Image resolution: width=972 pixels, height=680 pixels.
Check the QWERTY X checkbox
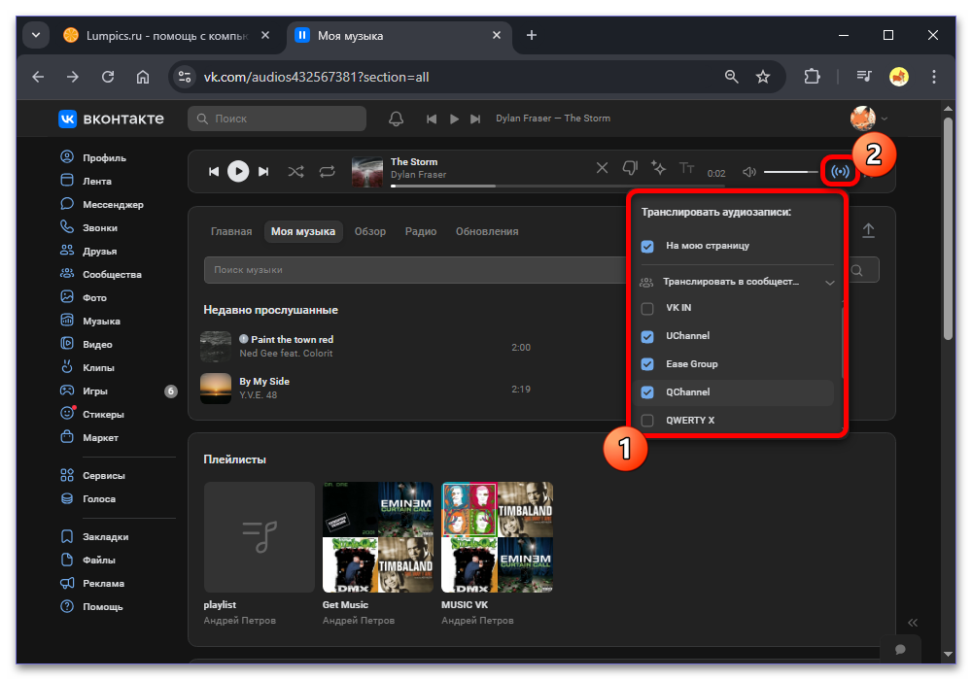click(x=647, y=421)
